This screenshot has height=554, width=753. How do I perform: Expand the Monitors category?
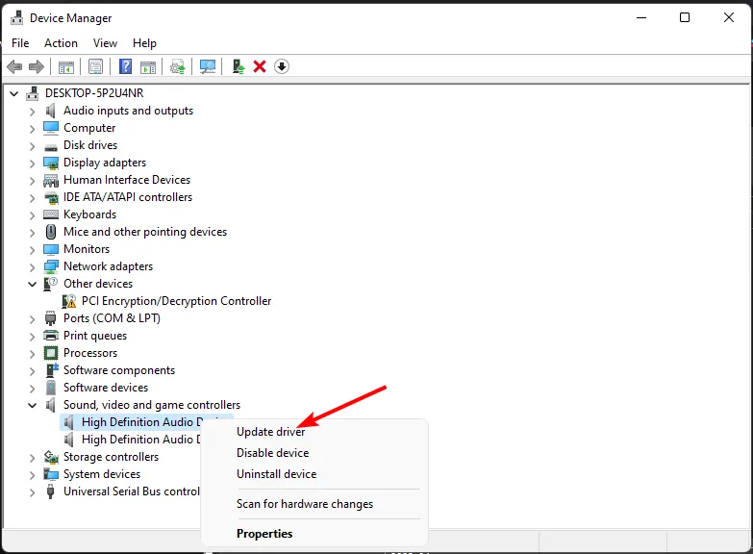point(32,250)
